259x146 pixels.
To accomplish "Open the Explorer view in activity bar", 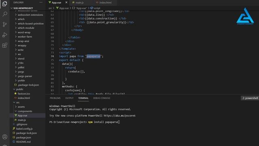I will [4, 4].
